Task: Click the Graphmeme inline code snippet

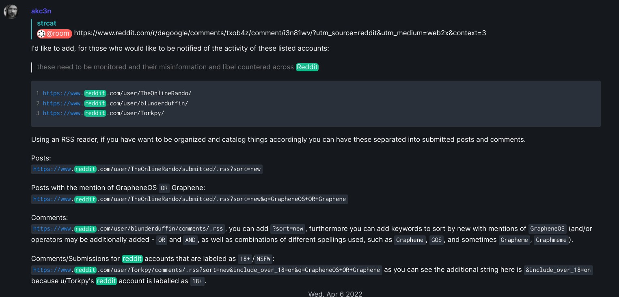Action: click(x=551, y=240)
